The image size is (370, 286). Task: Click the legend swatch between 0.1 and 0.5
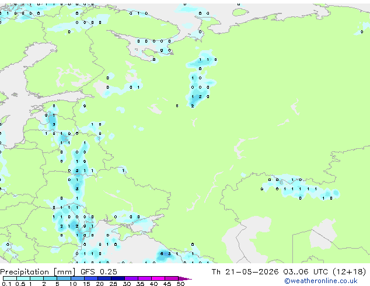[x=10, y=278]
